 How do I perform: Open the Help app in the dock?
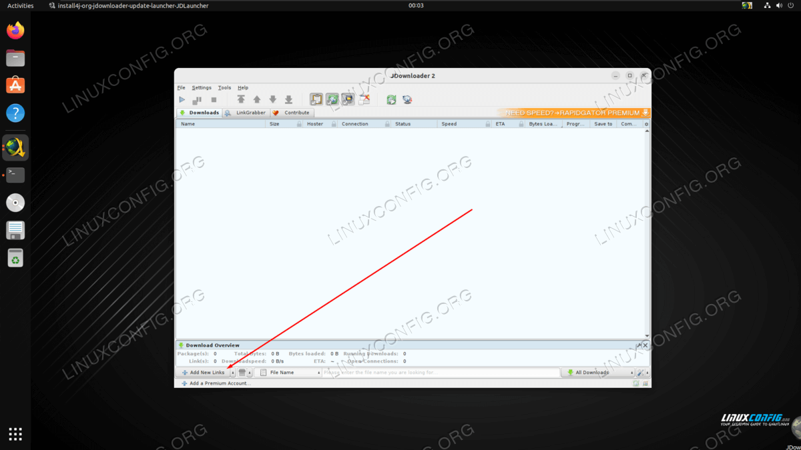(15, 113)
